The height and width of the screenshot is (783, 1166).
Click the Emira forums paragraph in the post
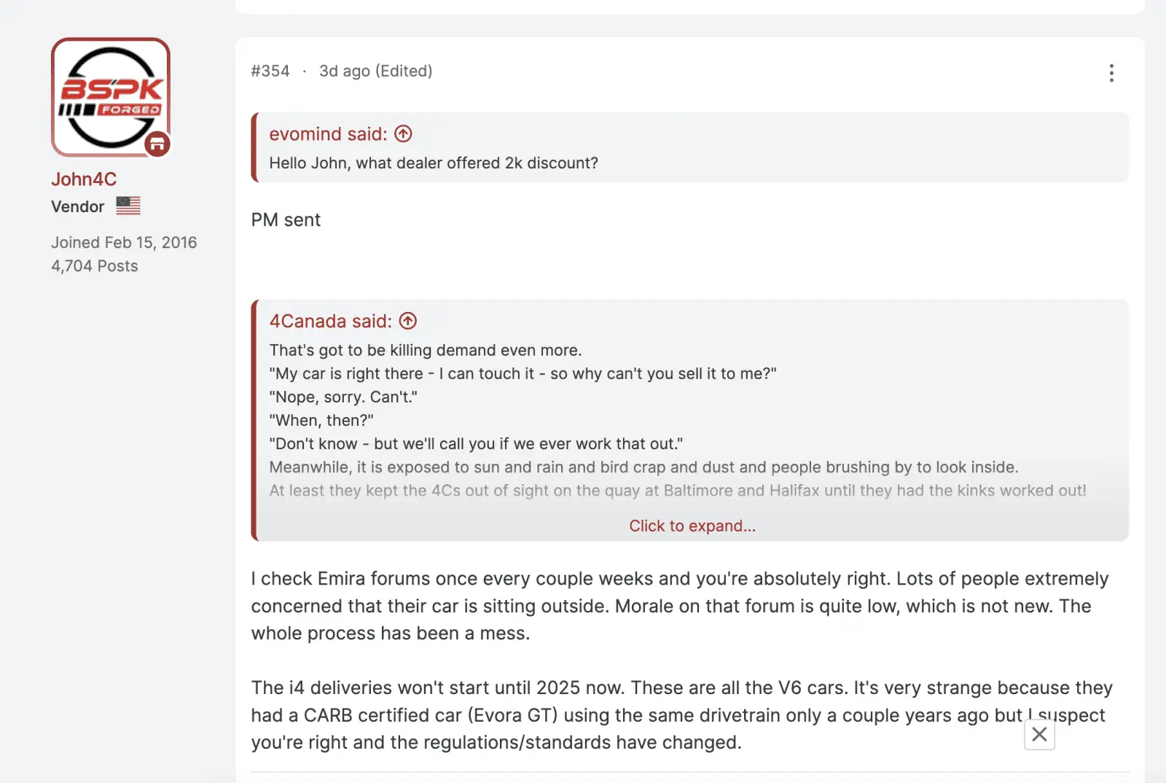coord(680,606)
